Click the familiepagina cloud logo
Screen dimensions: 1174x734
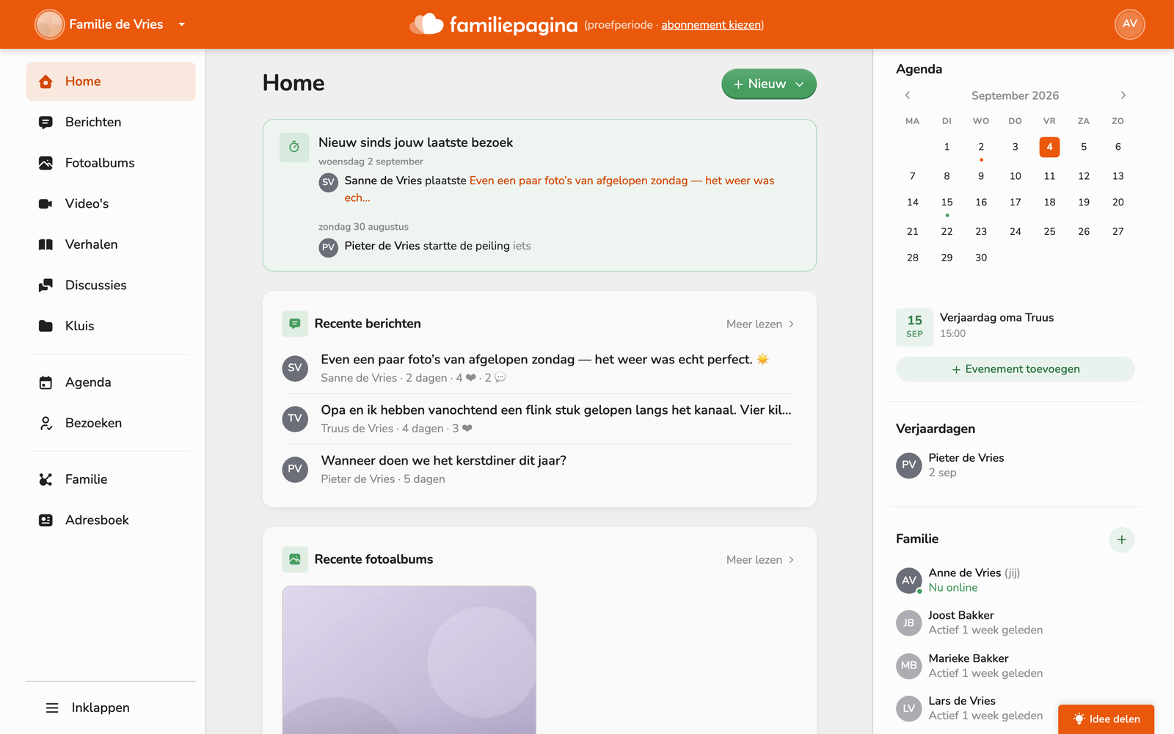427,24
